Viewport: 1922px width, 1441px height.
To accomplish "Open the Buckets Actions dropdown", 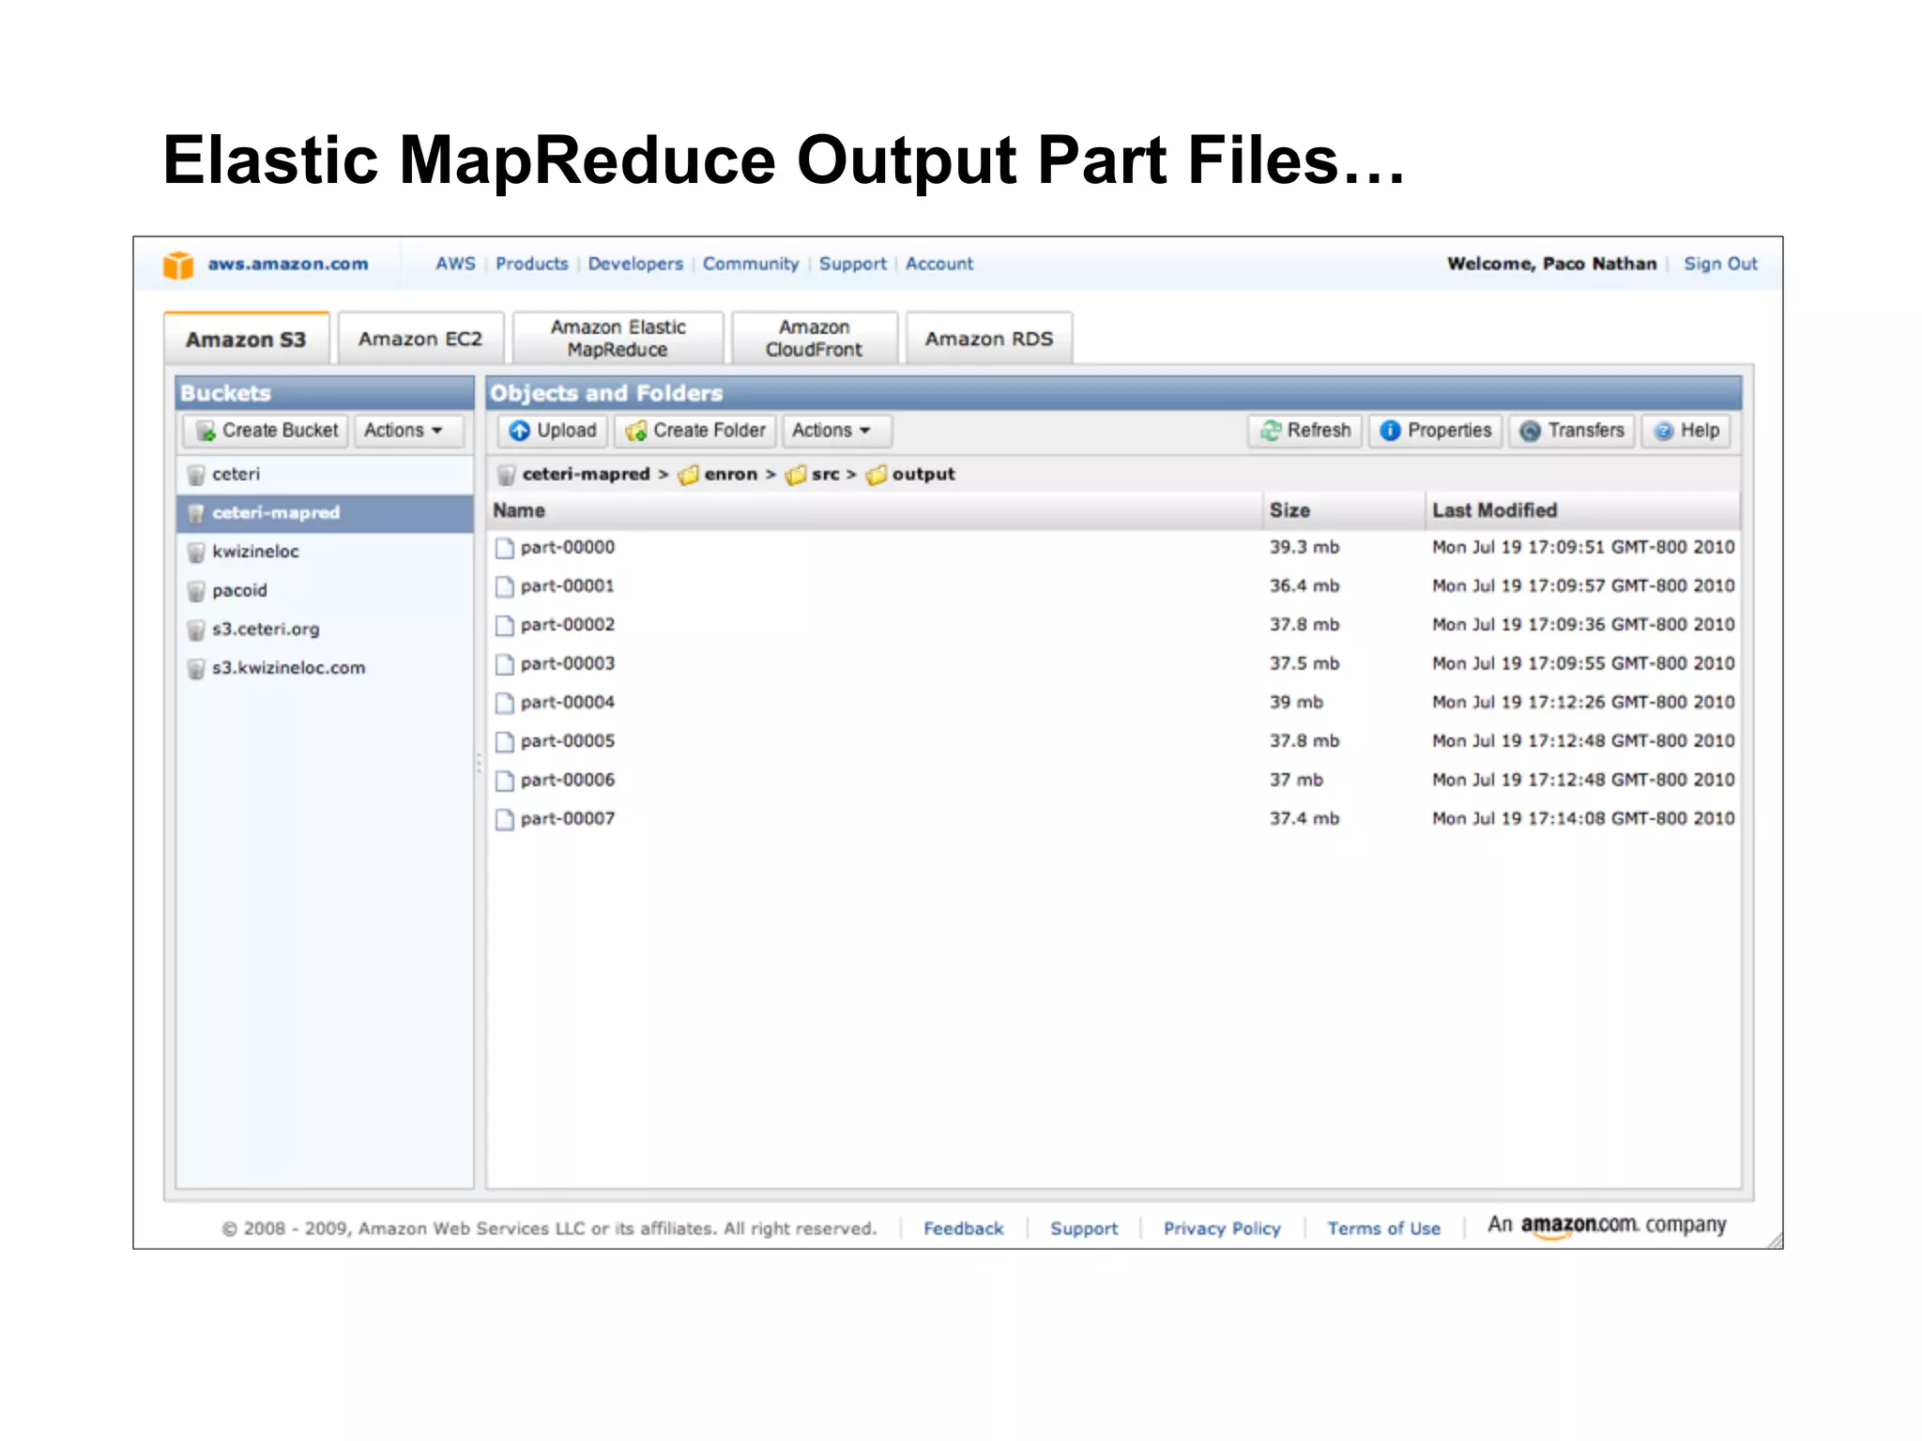I will pos(408,431).
